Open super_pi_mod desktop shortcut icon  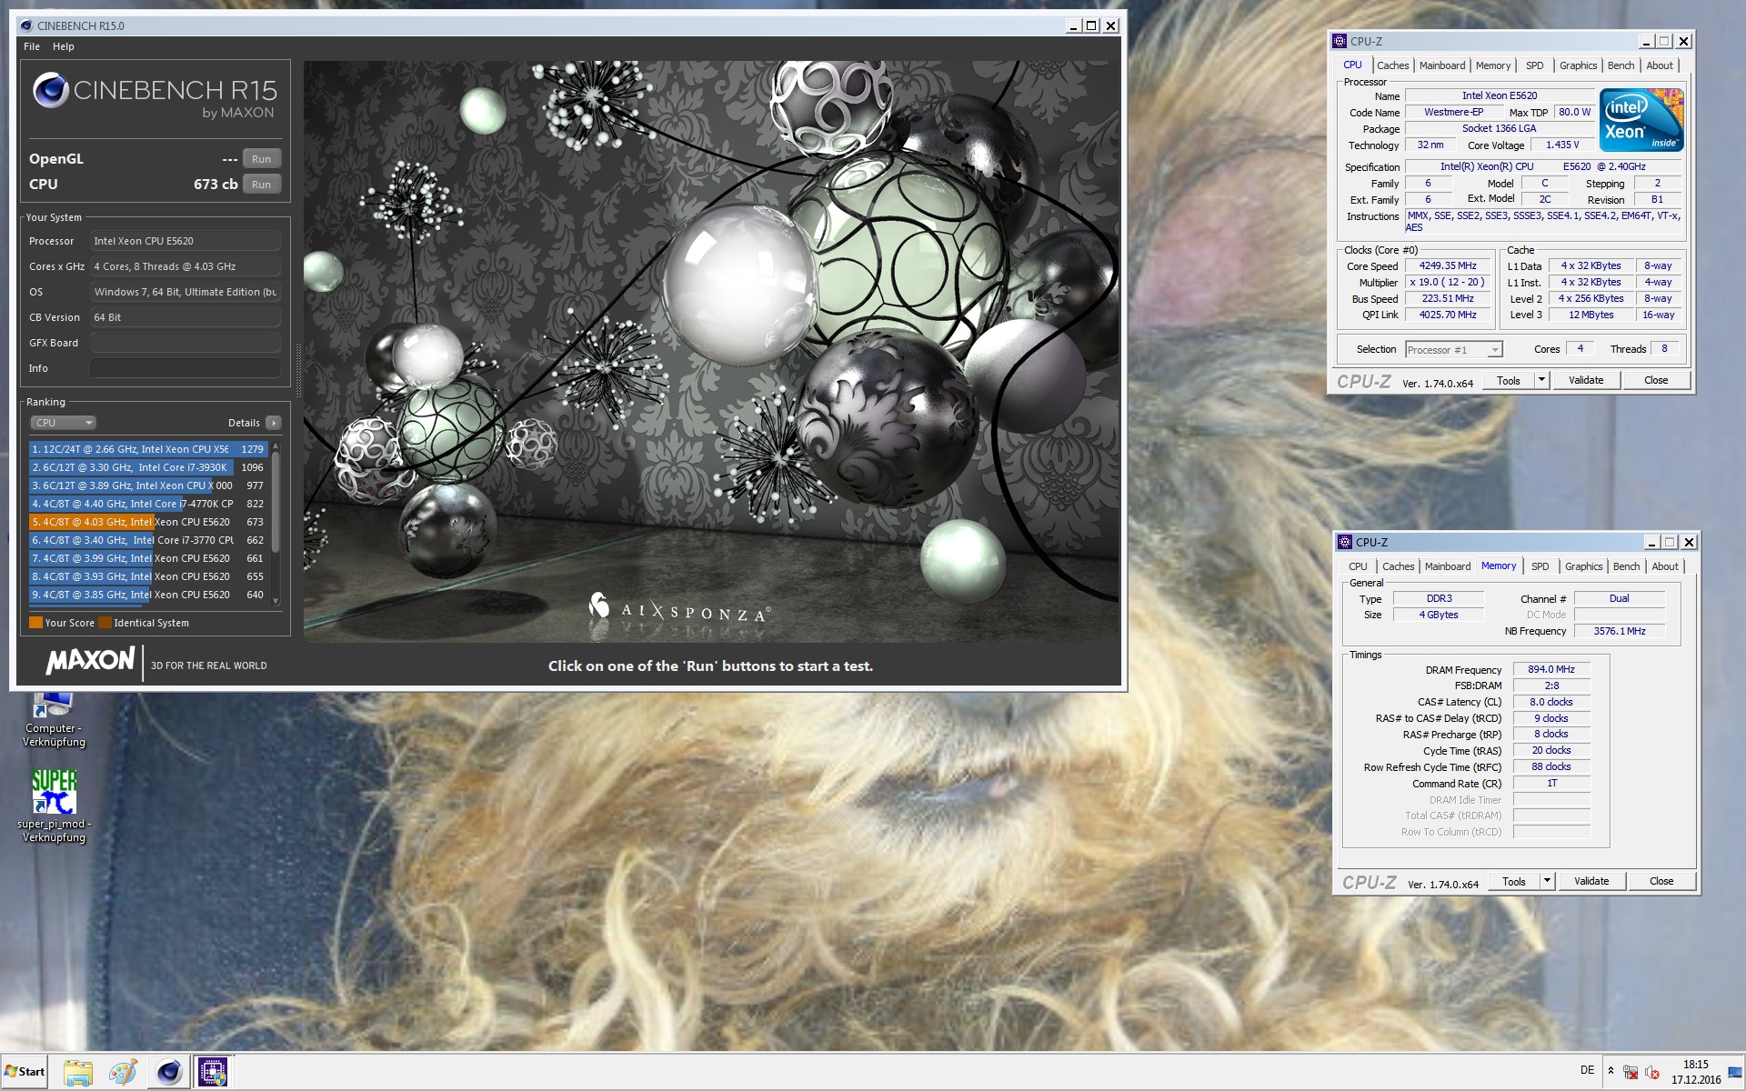pos(54,806)
